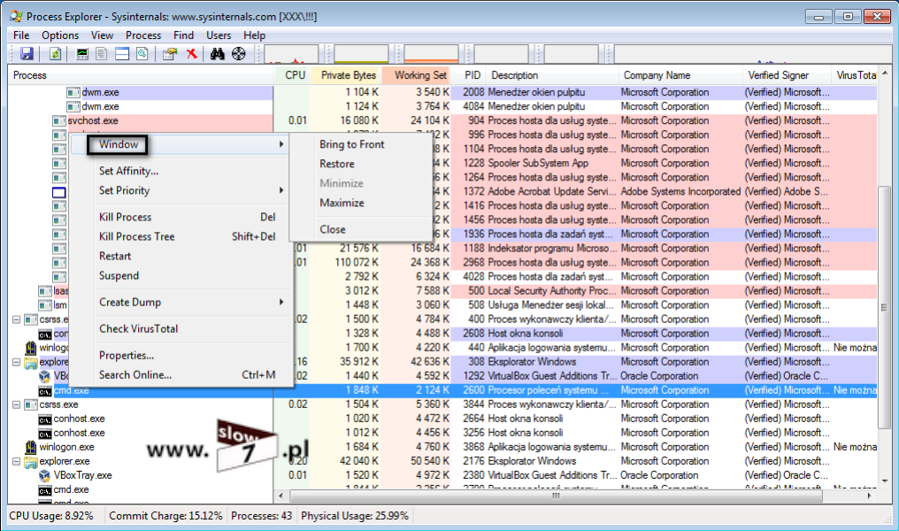Collapse the lower csrss.exe tree node

pos(17,404)
